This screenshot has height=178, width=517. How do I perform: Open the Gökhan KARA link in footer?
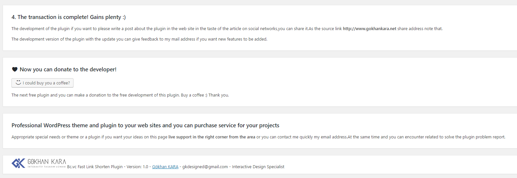click(165, 167)
